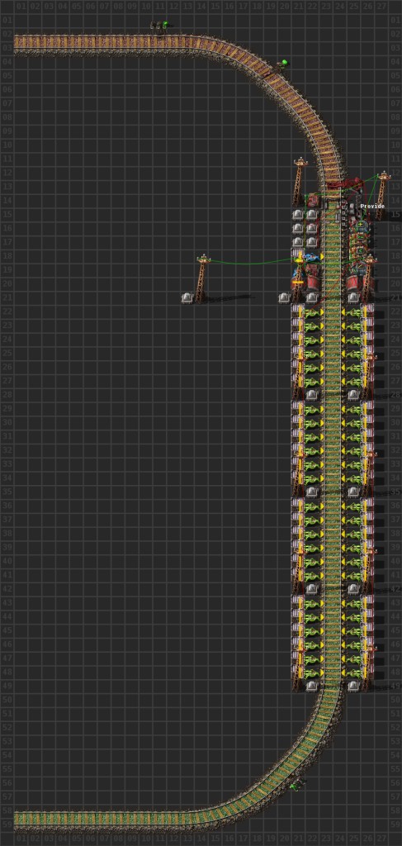This screenshot has height=846, width=402.
Task: Select the lamp in column 20, row 21
Action: (284, 297)
